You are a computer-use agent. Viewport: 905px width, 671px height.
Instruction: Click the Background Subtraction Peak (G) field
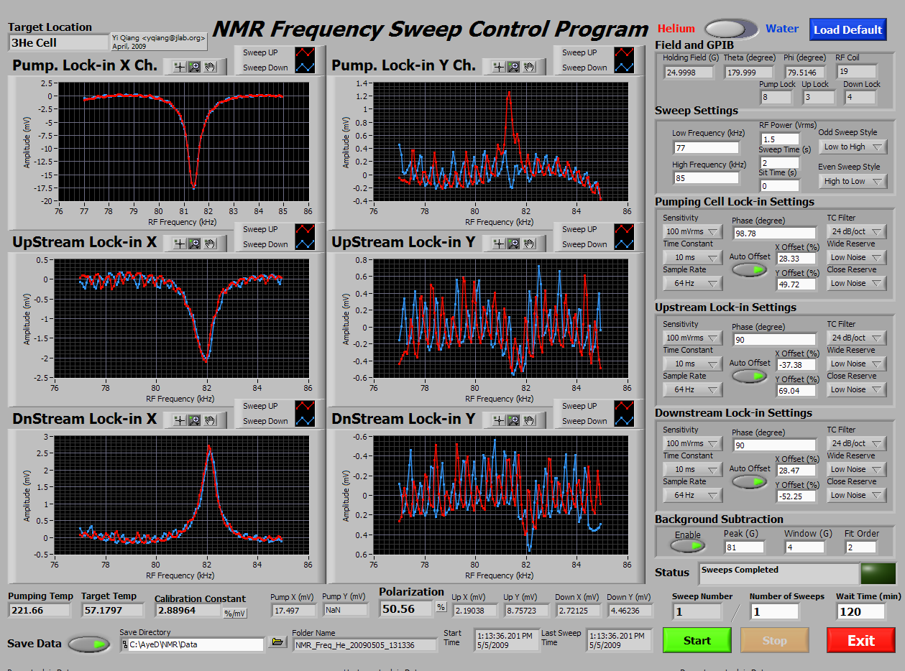click(x=743, y=547)
